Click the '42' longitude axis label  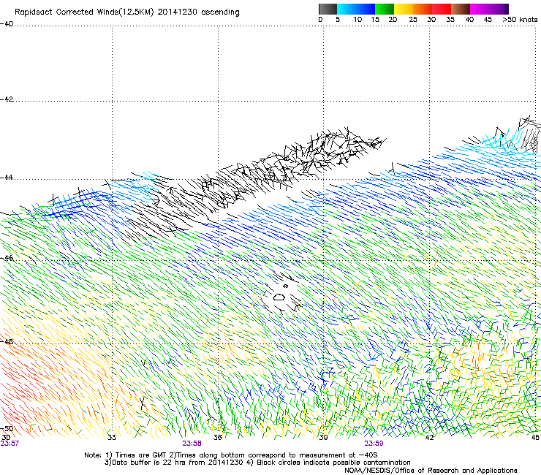pos(429,438)
